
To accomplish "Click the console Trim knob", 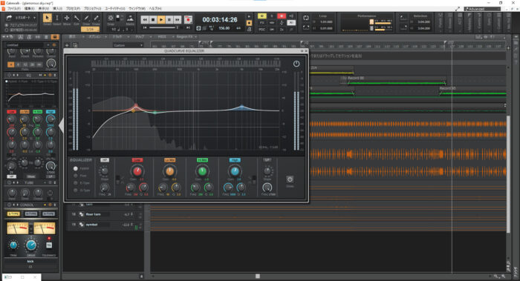I will point(13,245).
